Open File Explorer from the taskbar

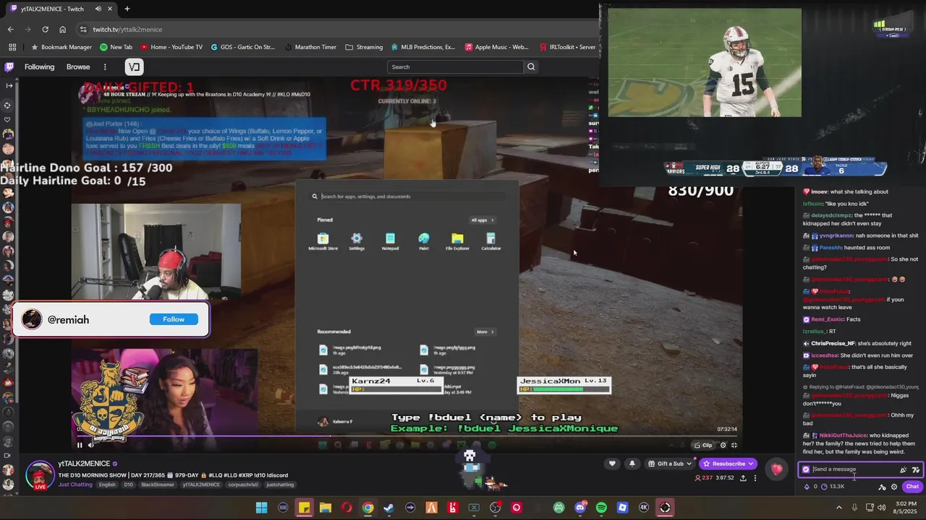point(326,508)
